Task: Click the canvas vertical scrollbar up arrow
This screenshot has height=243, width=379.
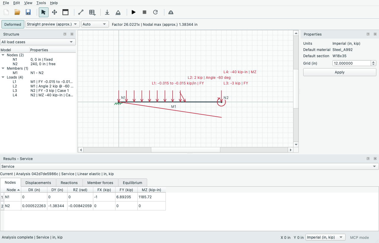Action: [x=296, y=33]
